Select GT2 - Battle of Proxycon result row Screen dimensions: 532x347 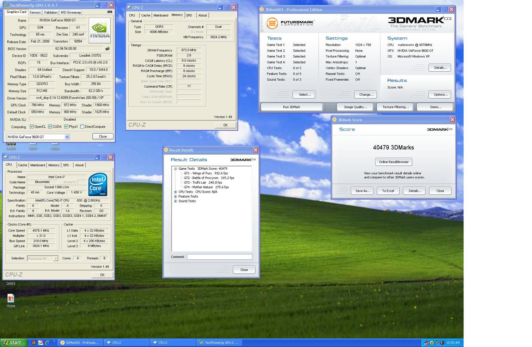click(209, 178)
